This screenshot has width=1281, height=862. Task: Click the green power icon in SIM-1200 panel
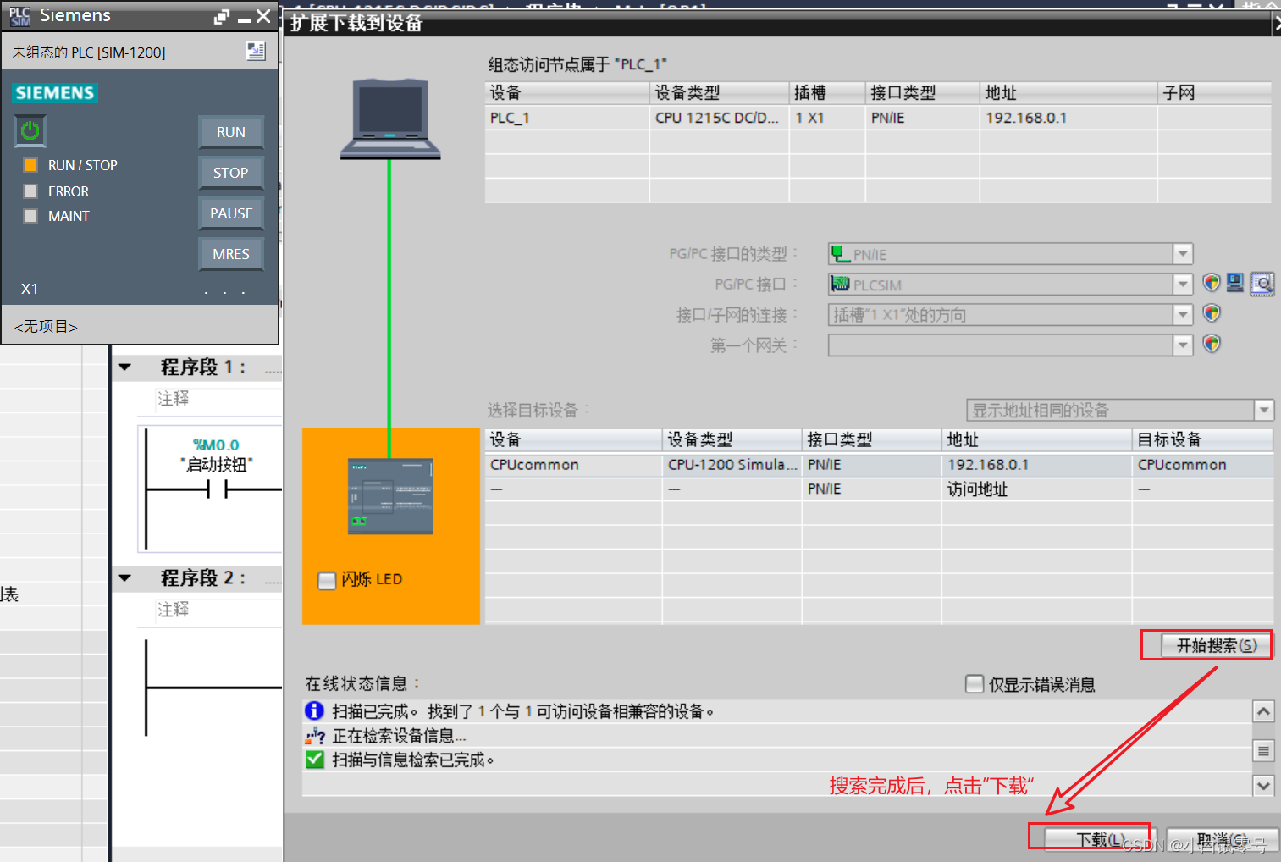point(29,130)
